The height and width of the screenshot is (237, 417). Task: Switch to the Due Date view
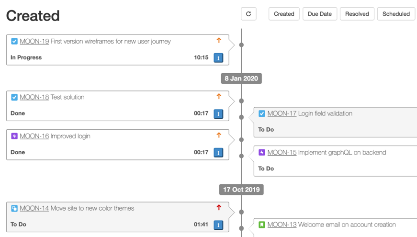[x=319, y=14]
